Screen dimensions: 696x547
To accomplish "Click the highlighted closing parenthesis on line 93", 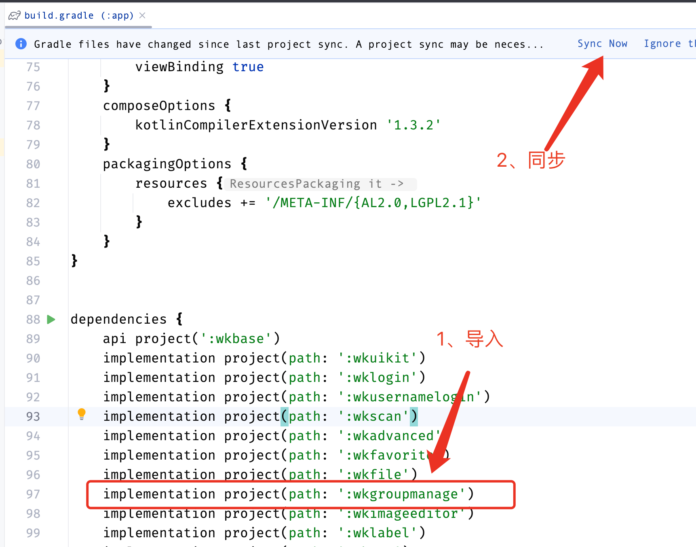I will 413,417.
